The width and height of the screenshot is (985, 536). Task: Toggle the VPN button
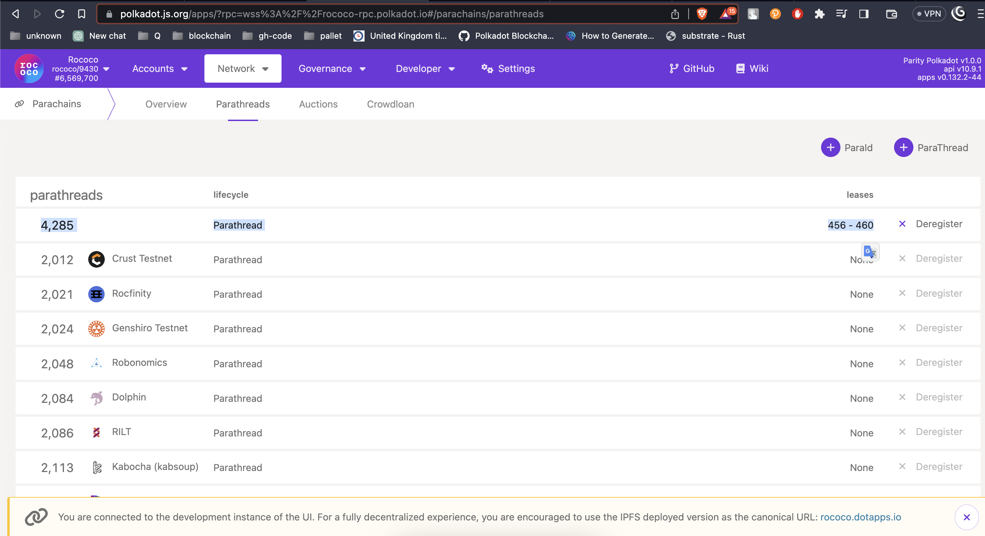click(929, 14)
